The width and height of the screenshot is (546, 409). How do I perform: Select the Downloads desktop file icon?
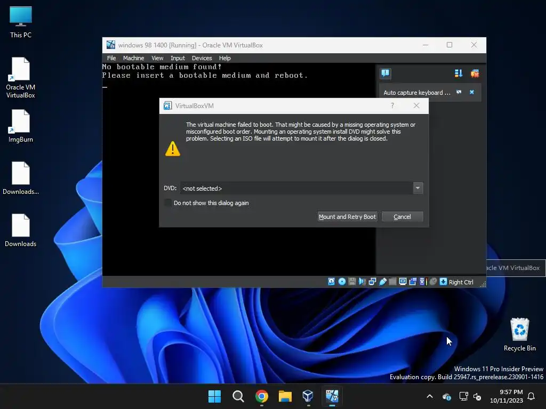[x=21, y=230]
